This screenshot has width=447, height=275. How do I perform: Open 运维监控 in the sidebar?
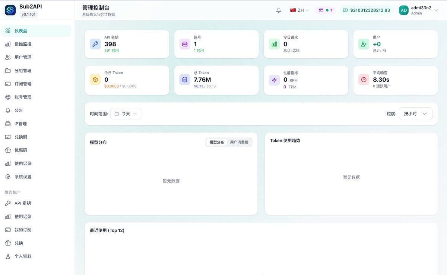click(x=36, y=44)
